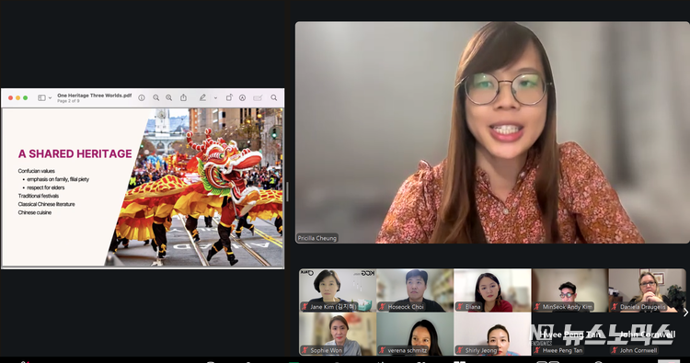Open search in the PDF toolbar

coord(274,97)
